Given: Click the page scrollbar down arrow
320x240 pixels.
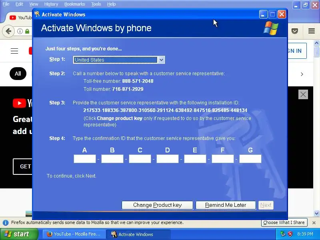Looking at the screenshot, I should tap(316, 214).
